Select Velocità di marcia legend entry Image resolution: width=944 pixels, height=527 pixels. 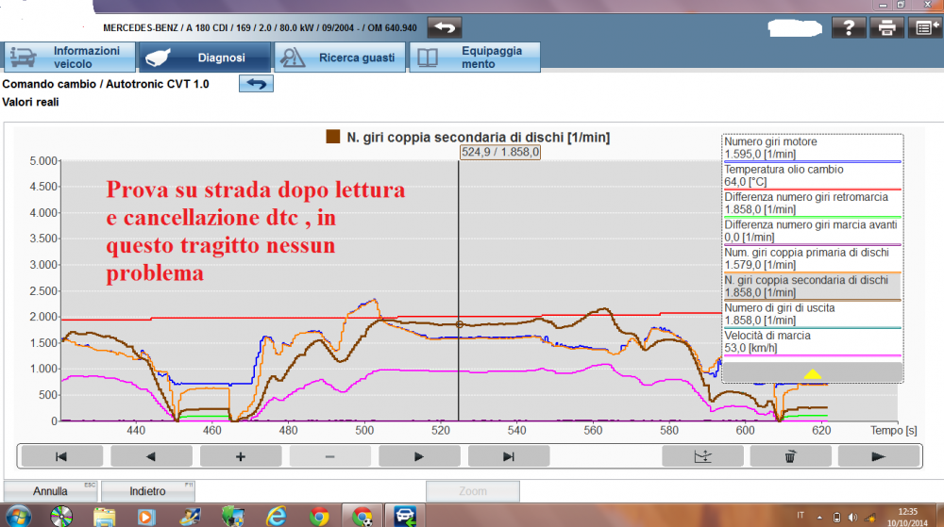(812, 342)
